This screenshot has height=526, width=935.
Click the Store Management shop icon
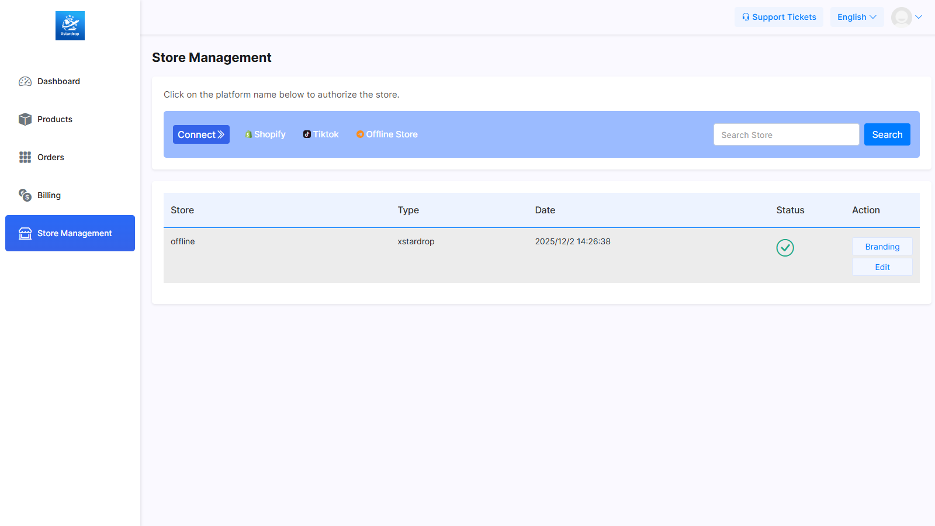(x=25, y=233)
